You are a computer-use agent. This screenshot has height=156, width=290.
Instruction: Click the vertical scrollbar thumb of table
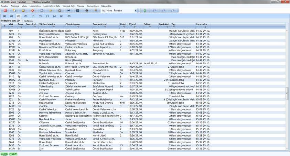(x=287, y=93)
